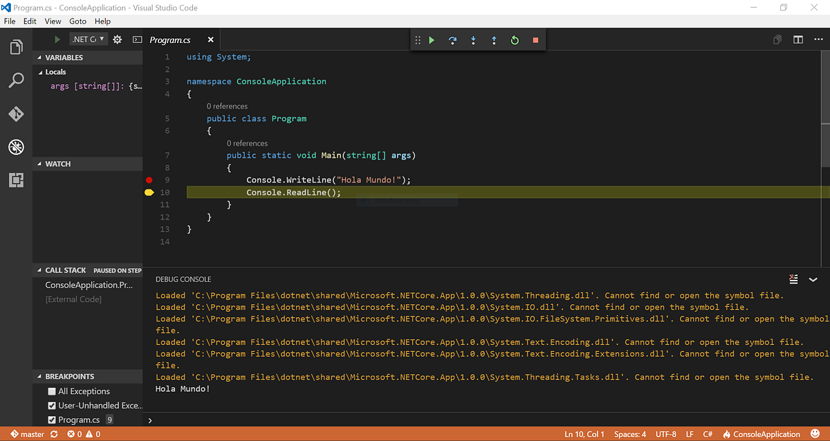Disable the User-Unhandled Exceptions checkbox
830x441 pixels.
(51, 405)
